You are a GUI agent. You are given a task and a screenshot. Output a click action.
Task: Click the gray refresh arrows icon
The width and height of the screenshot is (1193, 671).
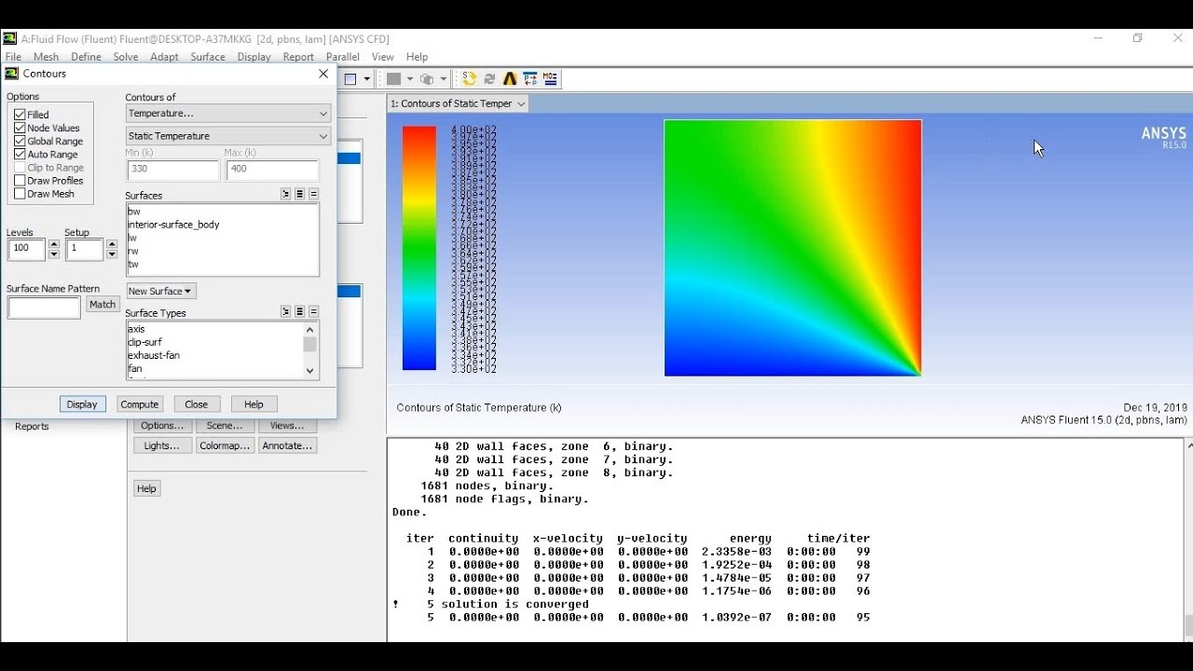click(x=489, y=79)
